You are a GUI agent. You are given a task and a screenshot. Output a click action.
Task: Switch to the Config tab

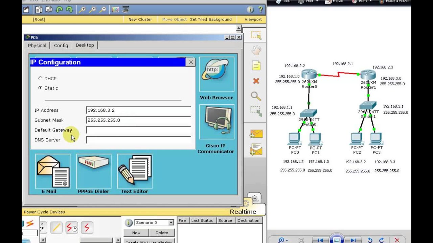61,46
